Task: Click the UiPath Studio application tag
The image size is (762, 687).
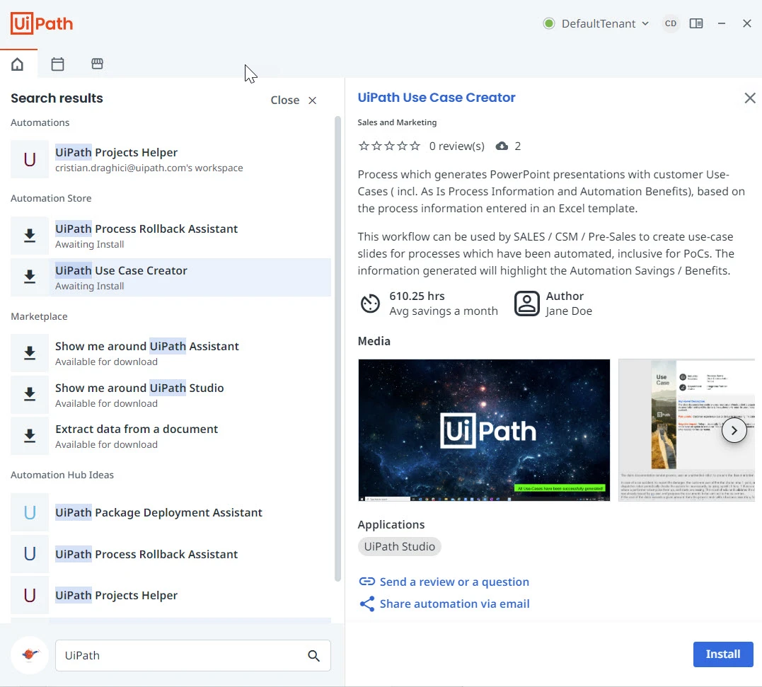Action: tap(400, 547)
